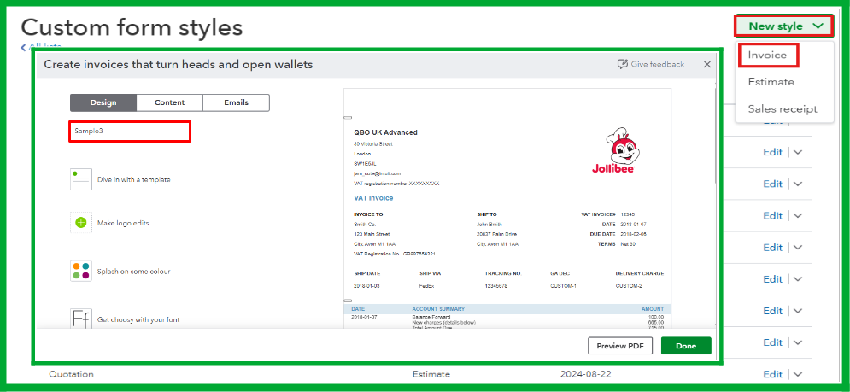This screenshot has width=850, height=392.
Task: Open the New style dropdown
Action: click(x=783, y=26)
